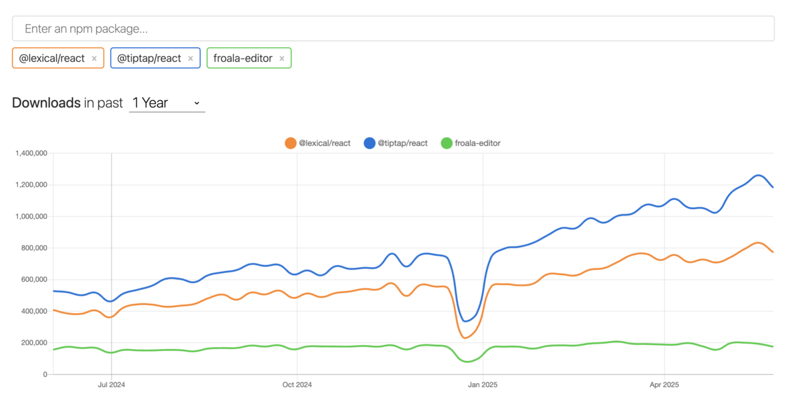Select the @tiptap/react package chip text
Screen dimensions: 800x405
pyautogui.click(x=149, y=59)
